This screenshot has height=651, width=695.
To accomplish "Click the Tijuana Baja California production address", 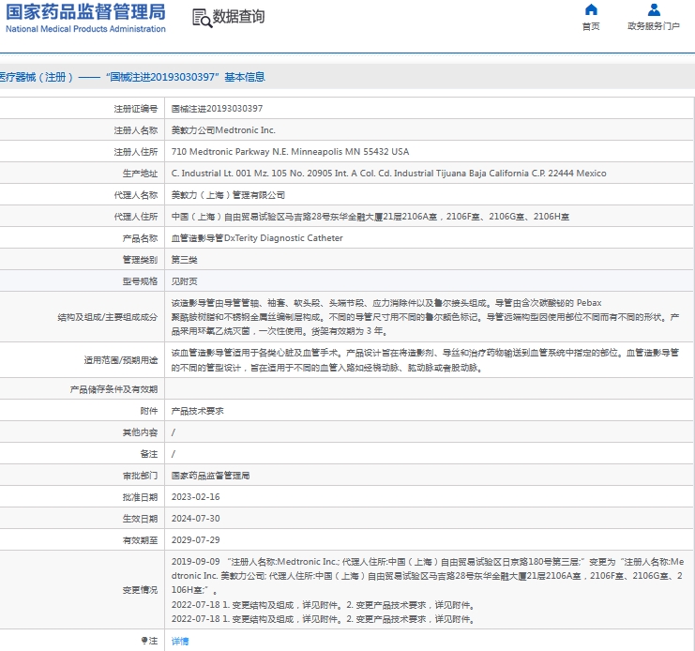I will (388, 174).
